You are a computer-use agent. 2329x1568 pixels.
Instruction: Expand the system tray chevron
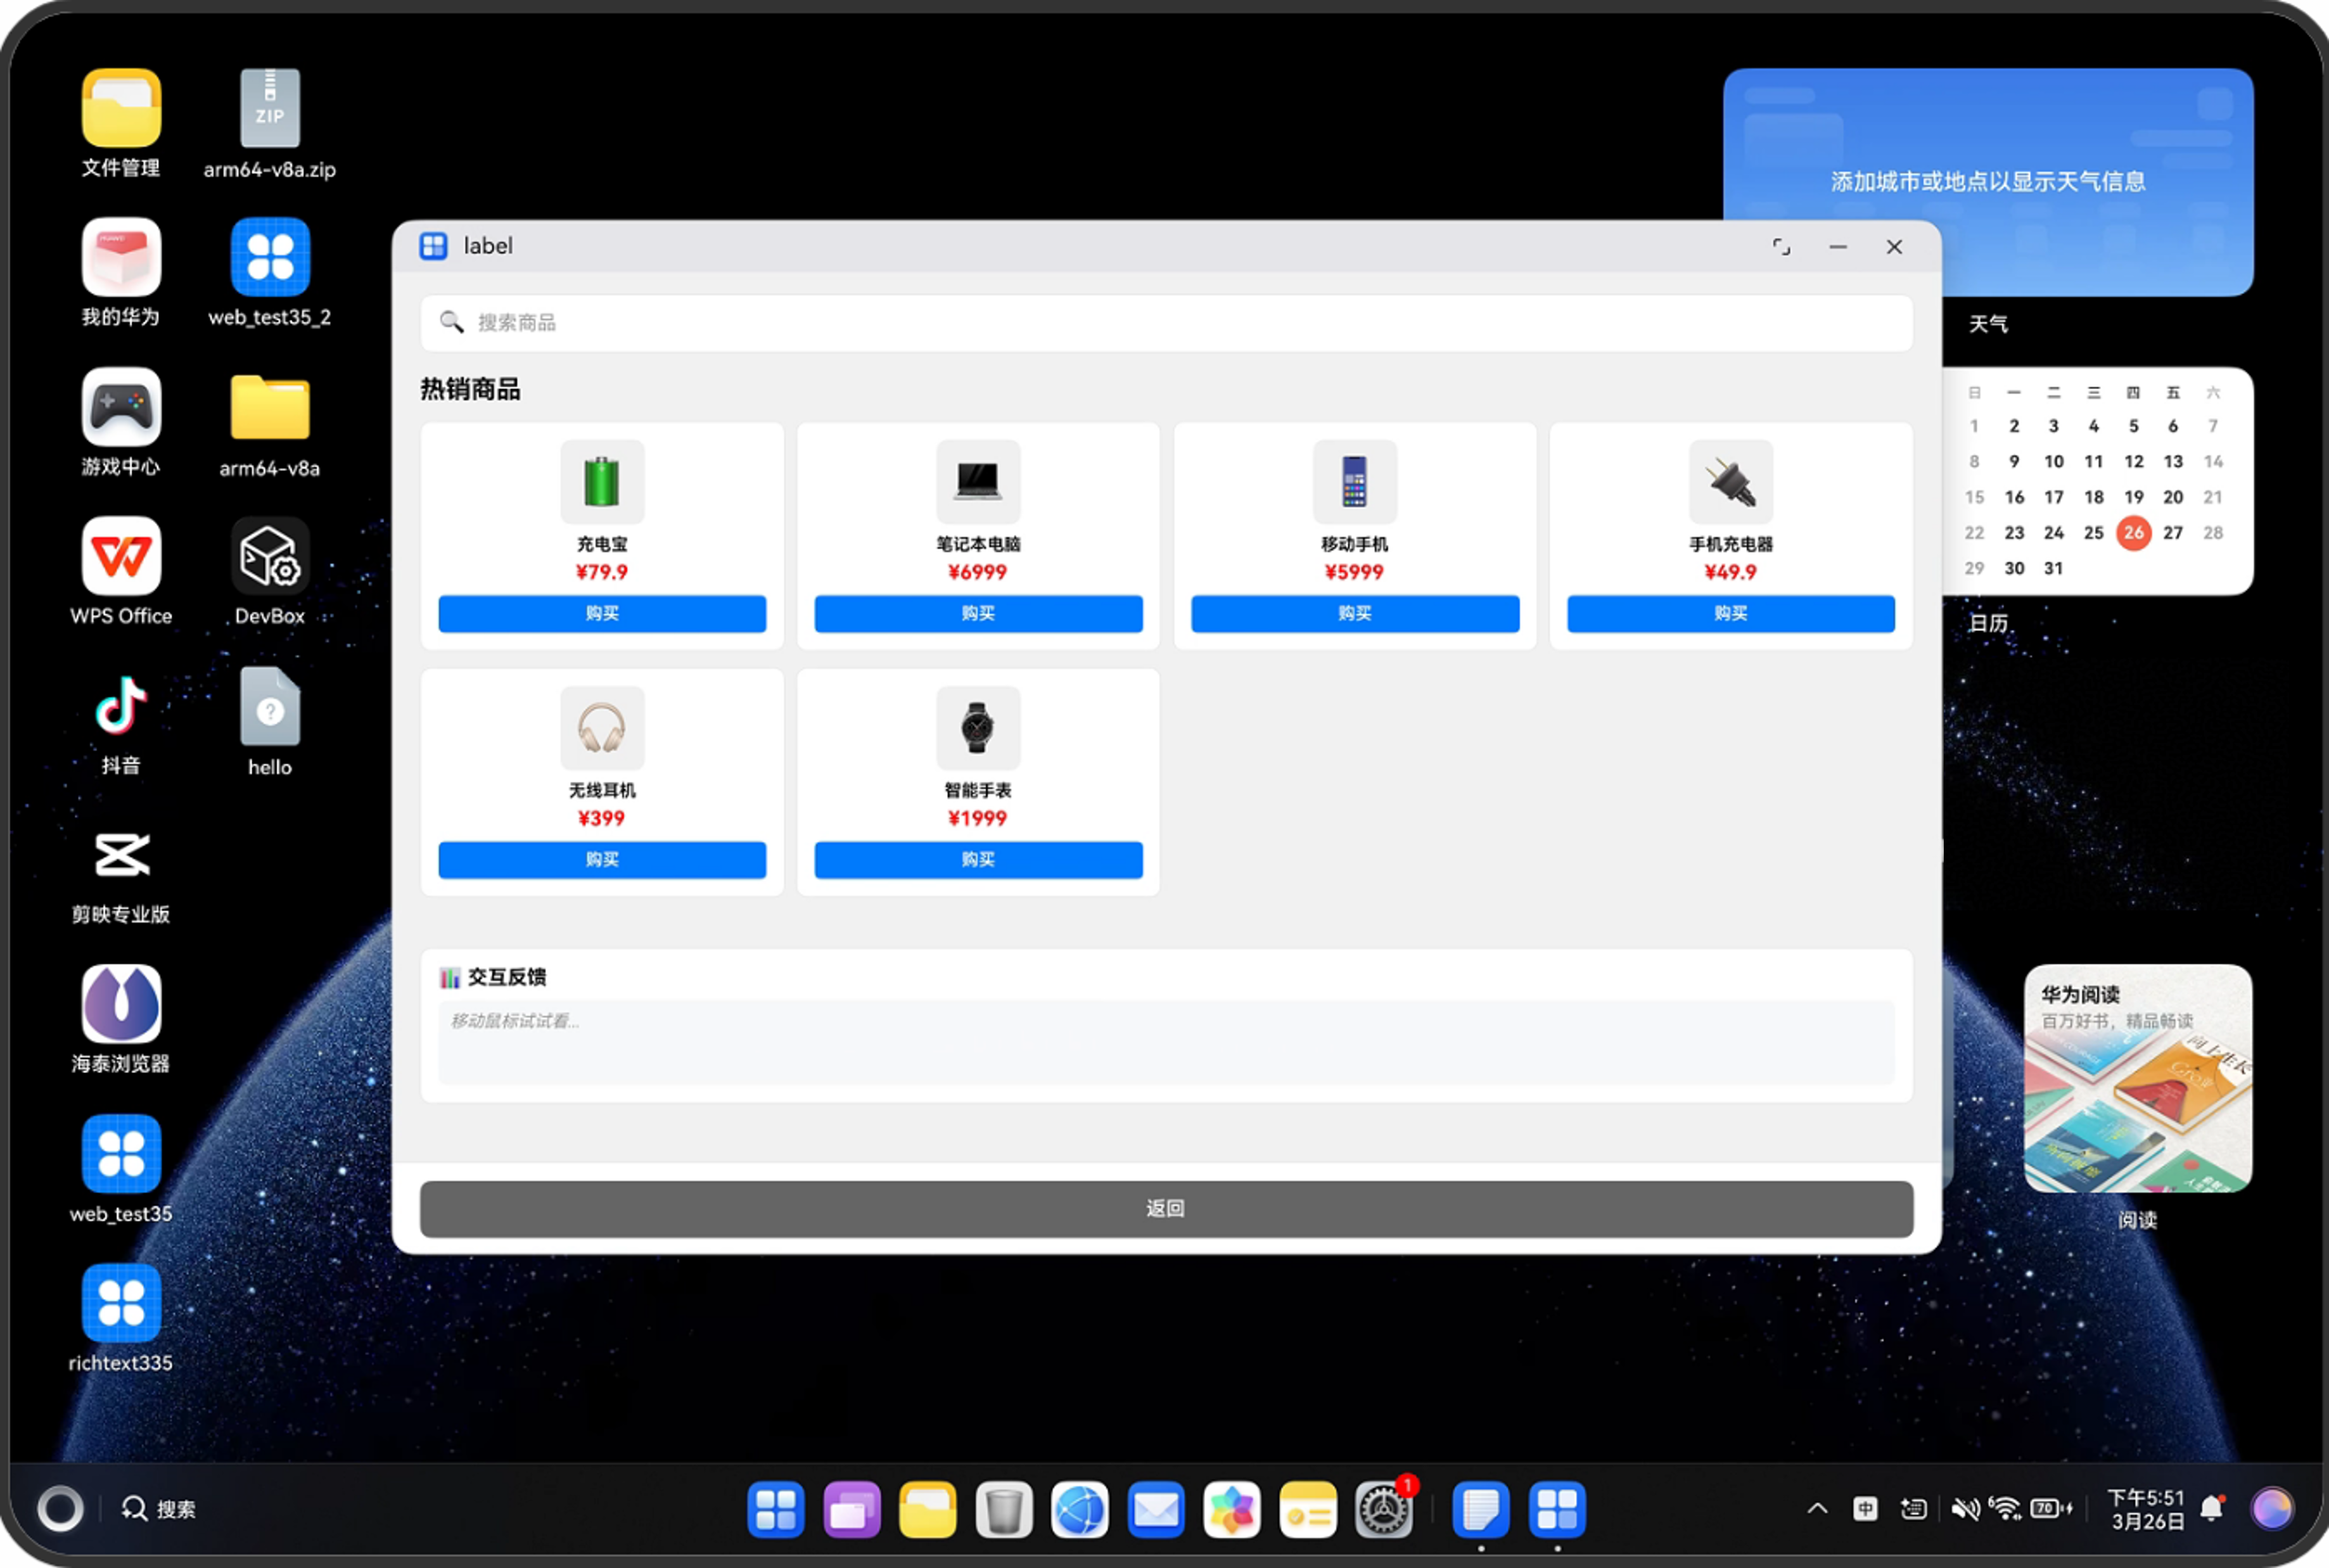[x=1817, y=1509]
